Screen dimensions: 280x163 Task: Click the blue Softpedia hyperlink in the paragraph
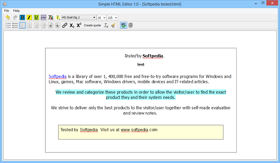coord(57,76)
